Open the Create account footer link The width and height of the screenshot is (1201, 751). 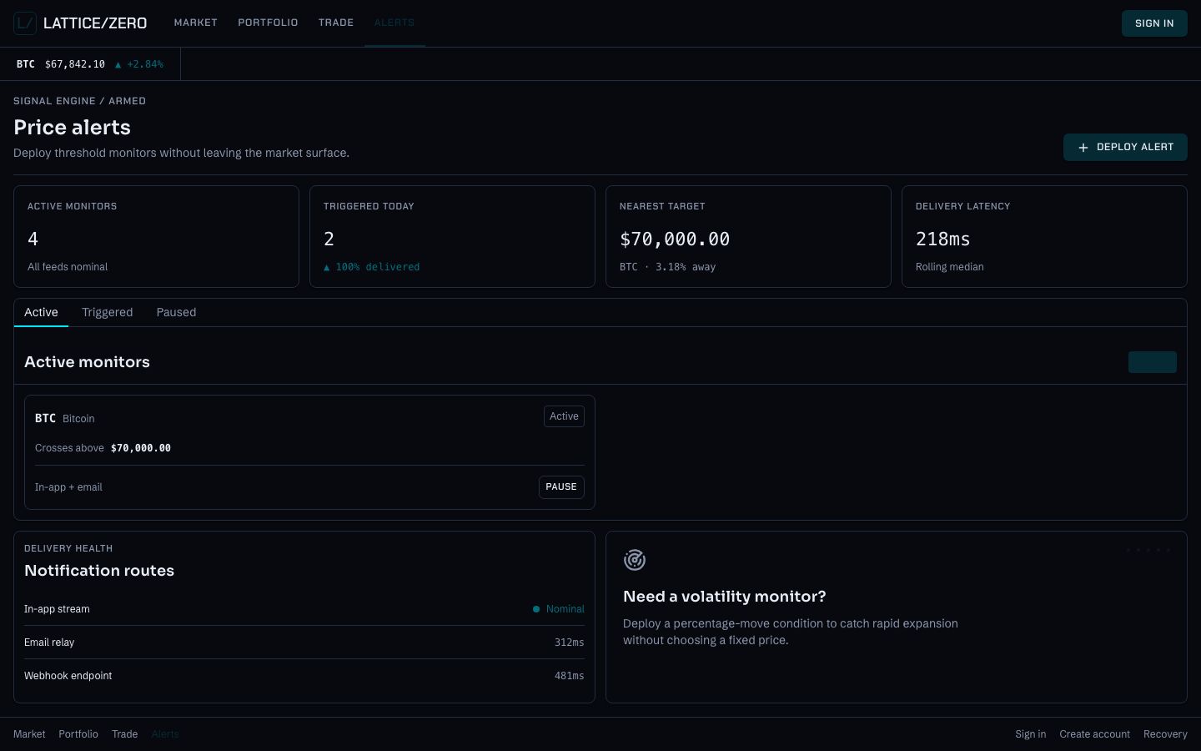(1095, 734)
